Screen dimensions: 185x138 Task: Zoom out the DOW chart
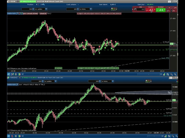(x=171, y=74)
